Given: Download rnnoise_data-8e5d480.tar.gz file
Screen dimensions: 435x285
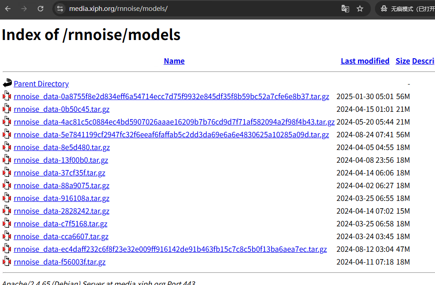Looking at the screenshot, I should pos(62,147).
